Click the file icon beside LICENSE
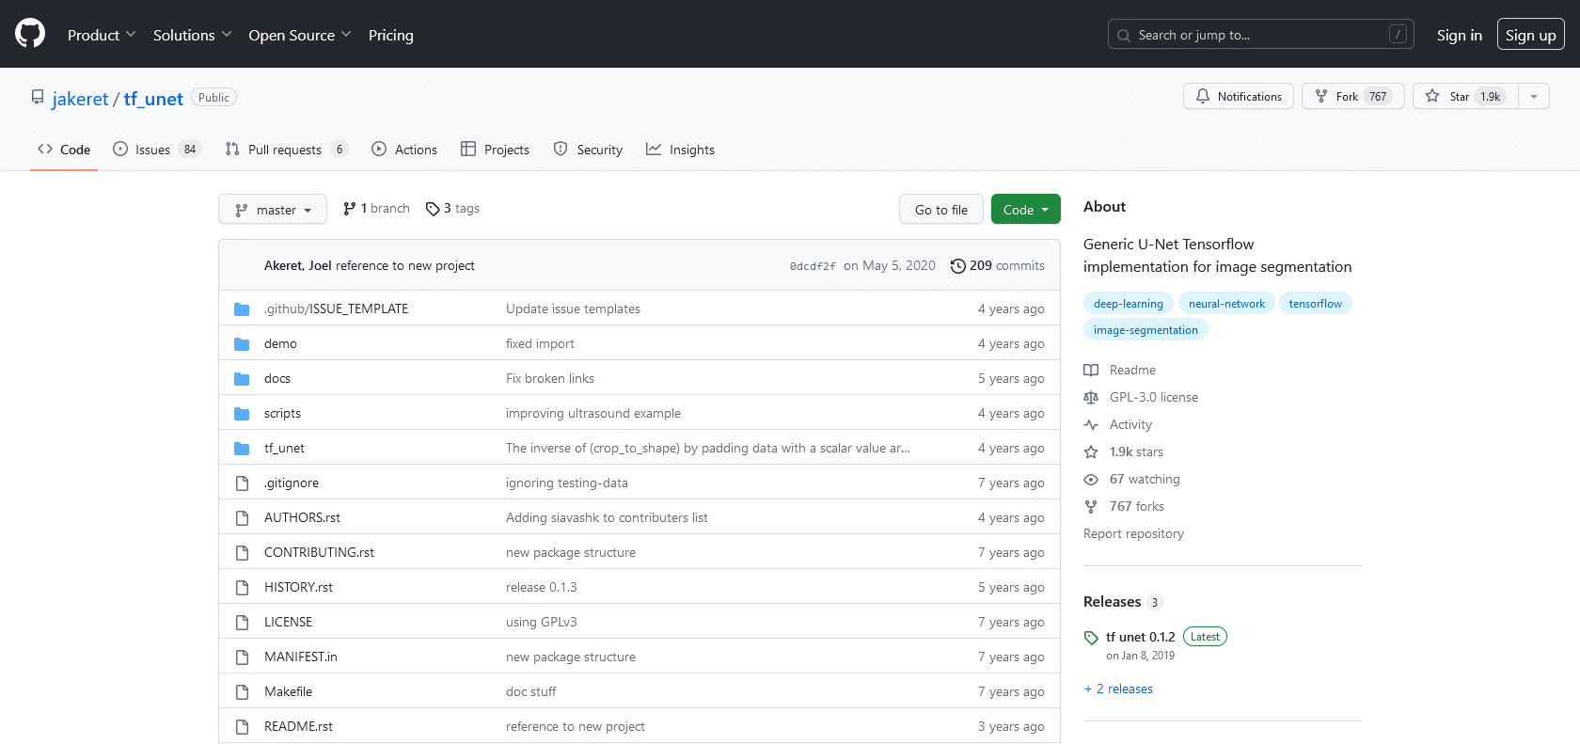1580x744 pixels. coord(242,623)
